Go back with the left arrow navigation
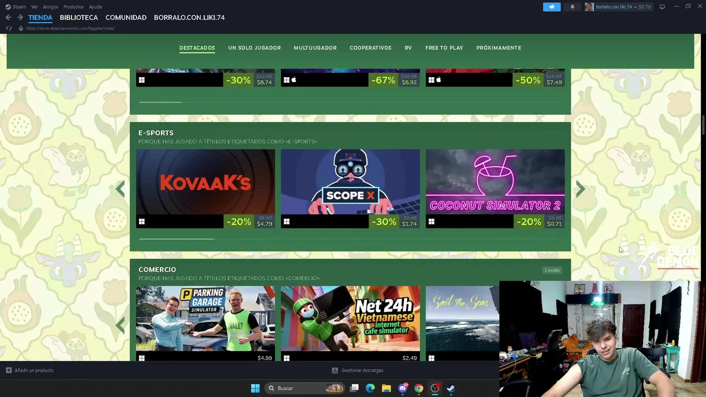The image size is (706, 397). (8, 18)
